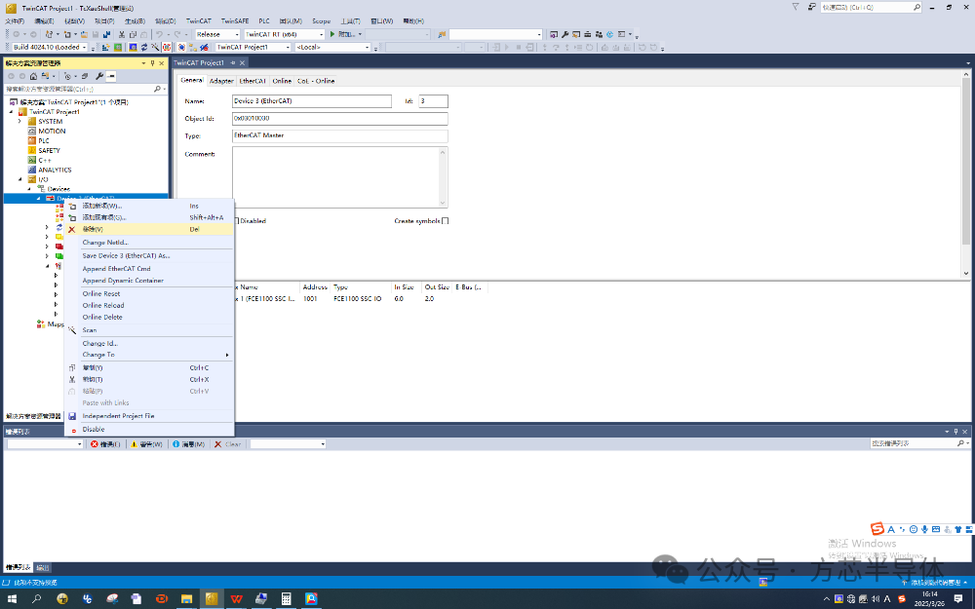
Task: Click the Independent Project File save icon
Action: tap(72, 416)
